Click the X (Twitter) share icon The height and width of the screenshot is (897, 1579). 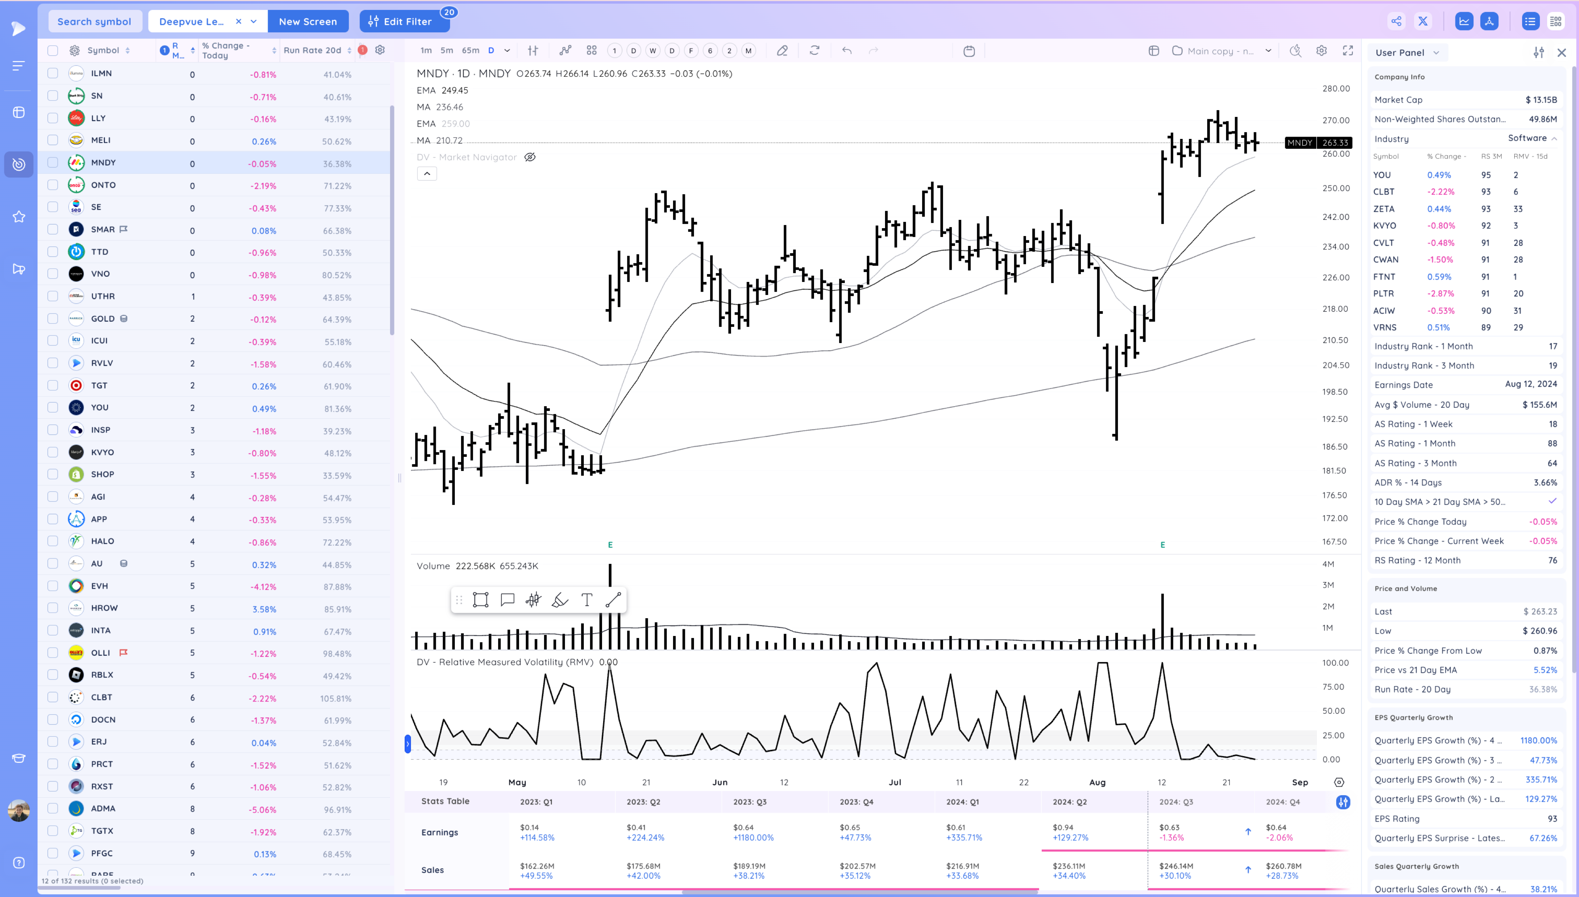[x=1423, y=22]
